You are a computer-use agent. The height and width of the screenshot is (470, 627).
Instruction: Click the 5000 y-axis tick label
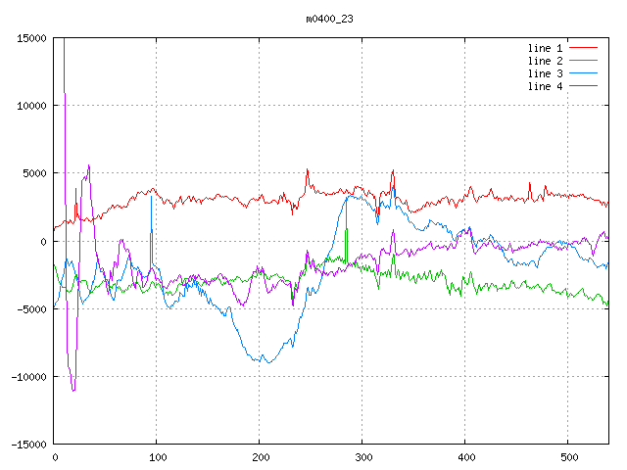coord(34,173)
